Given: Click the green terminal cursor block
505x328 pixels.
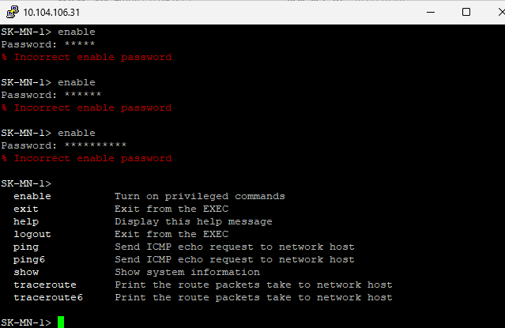Looking at the screenshot, I should pos(61,322).
